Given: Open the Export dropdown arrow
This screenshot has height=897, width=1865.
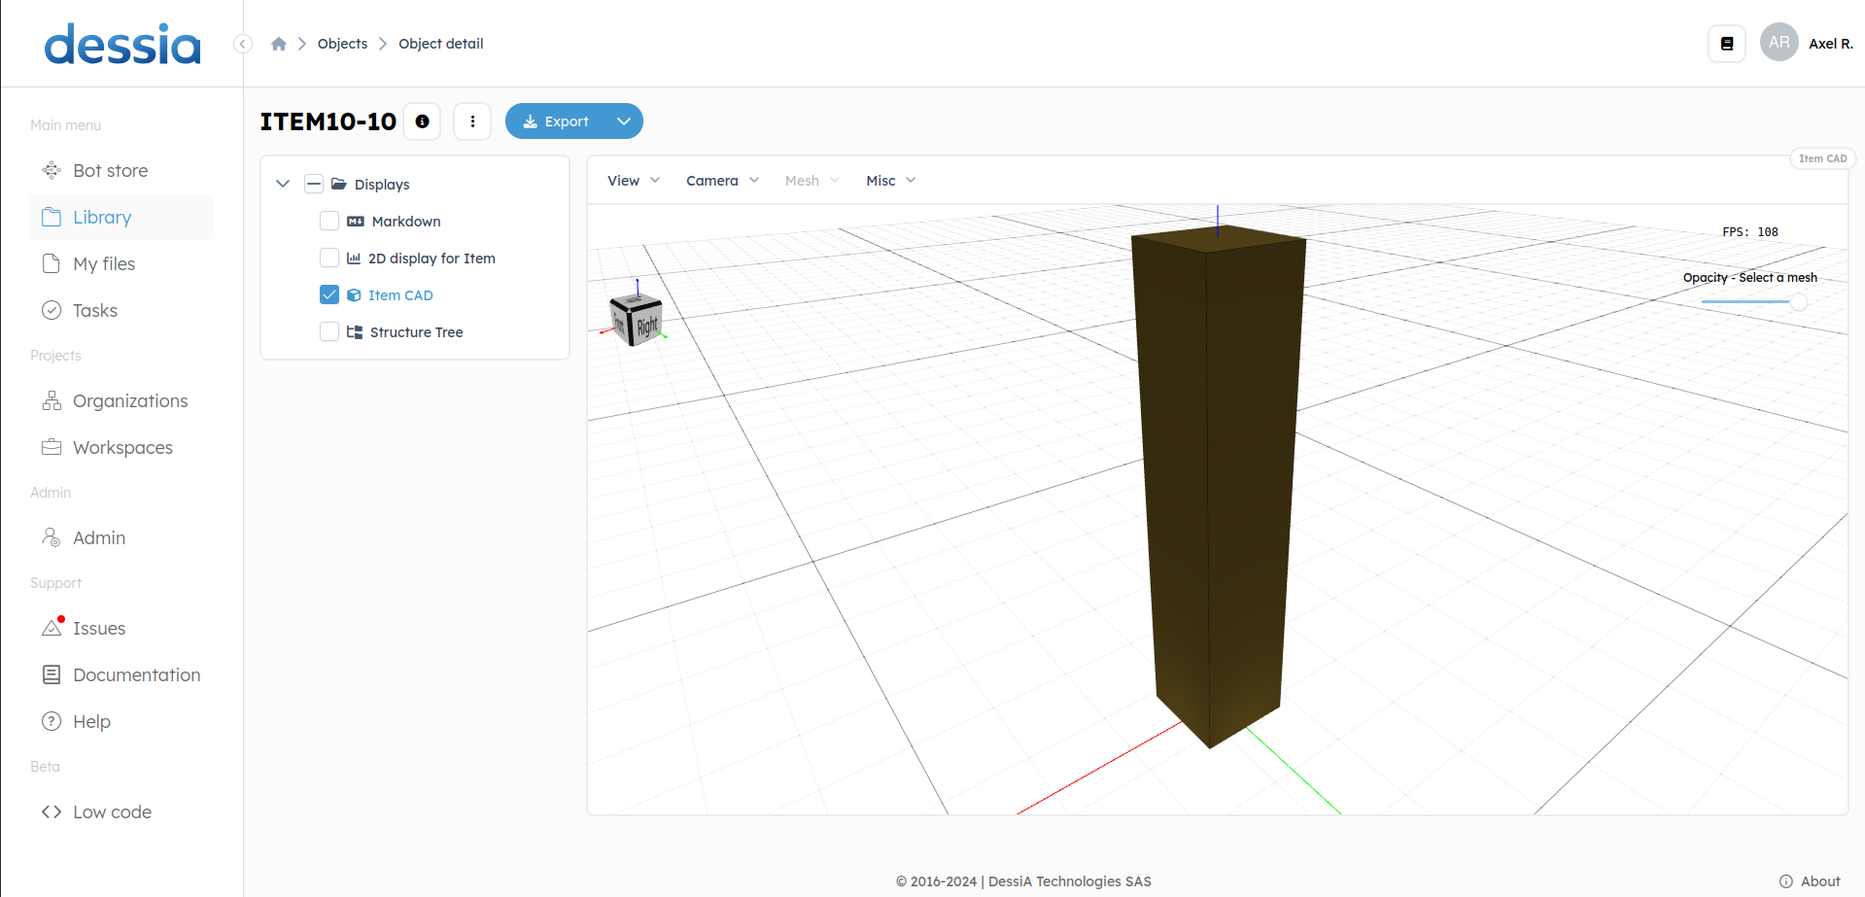Looking at the screenshot, I should coord(624,121).
